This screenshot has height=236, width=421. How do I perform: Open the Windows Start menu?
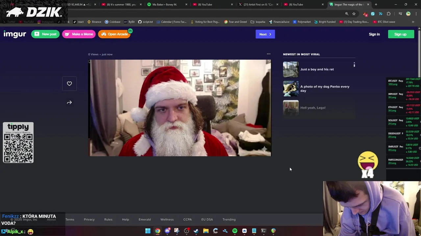tap(148, 231)
